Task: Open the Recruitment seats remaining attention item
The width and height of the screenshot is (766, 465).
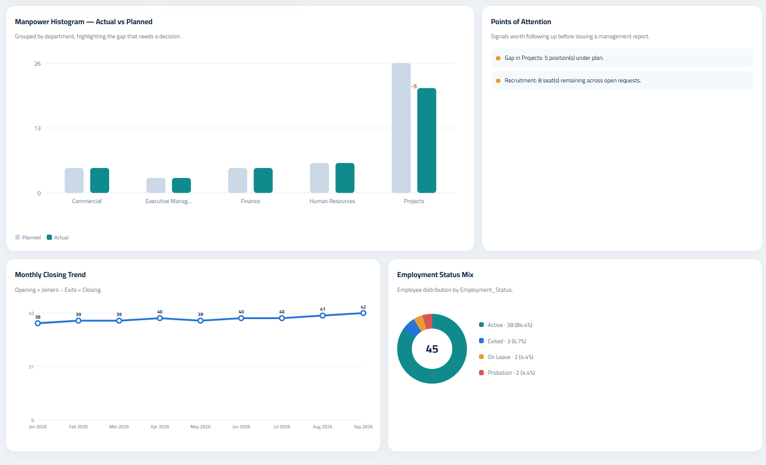Action: tap(622, 80)
